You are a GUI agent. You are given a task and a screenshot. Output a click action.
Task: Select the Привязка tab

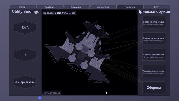click(x=130, y=7)
